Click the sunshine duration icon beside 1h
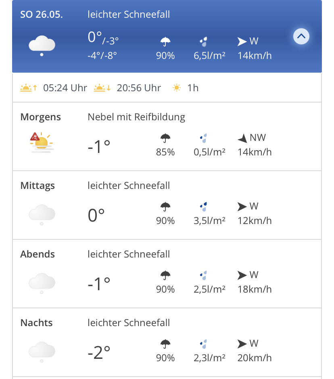This screenshot has height=379, width=334. point(177,88)
